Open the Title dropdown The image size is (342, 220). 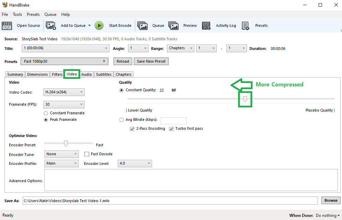65,48
